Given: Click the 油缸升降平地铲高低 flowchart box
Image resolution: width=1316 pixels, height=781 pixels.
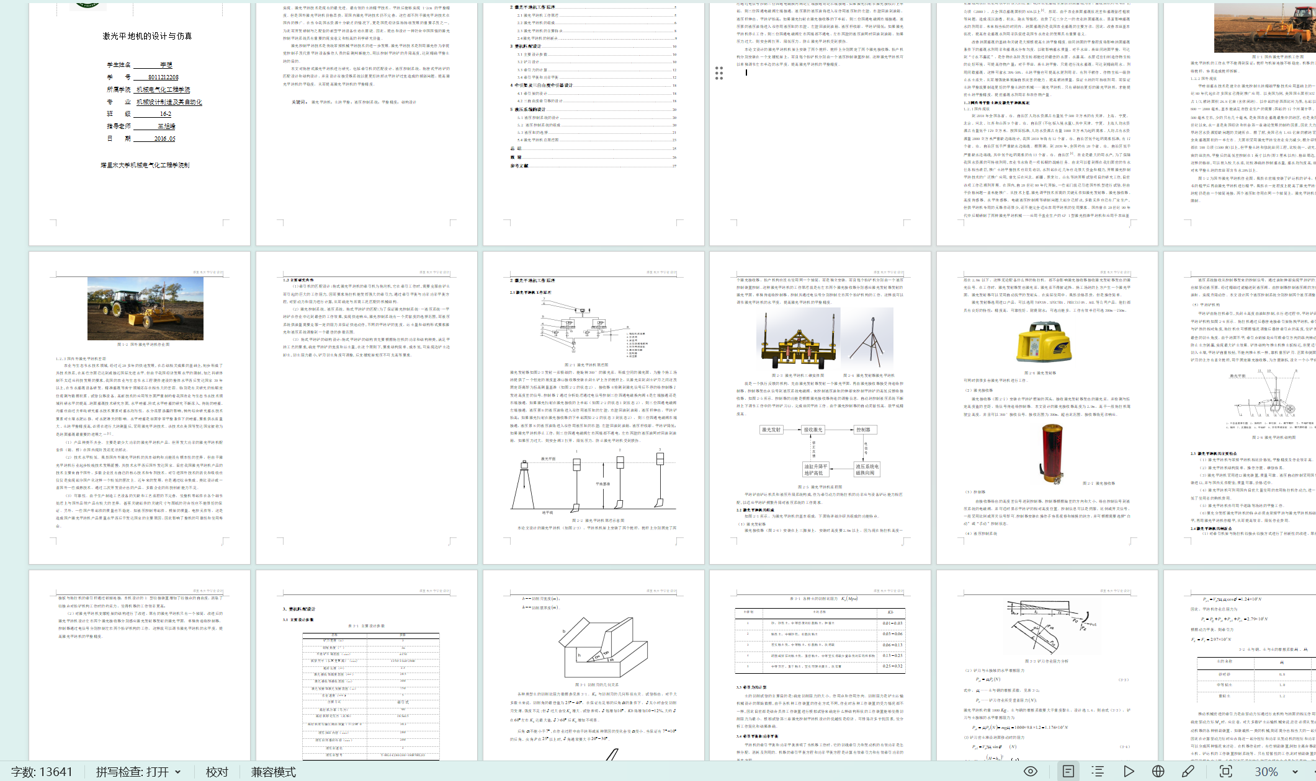Looking at the screenshot, I should [815, 469].
